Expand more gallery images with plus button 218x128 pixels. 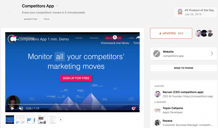(61, 120)
